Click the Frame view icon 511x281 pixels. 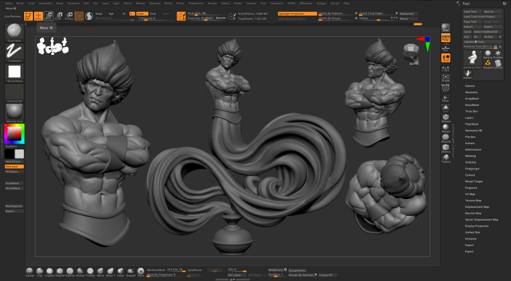[445, 77]
